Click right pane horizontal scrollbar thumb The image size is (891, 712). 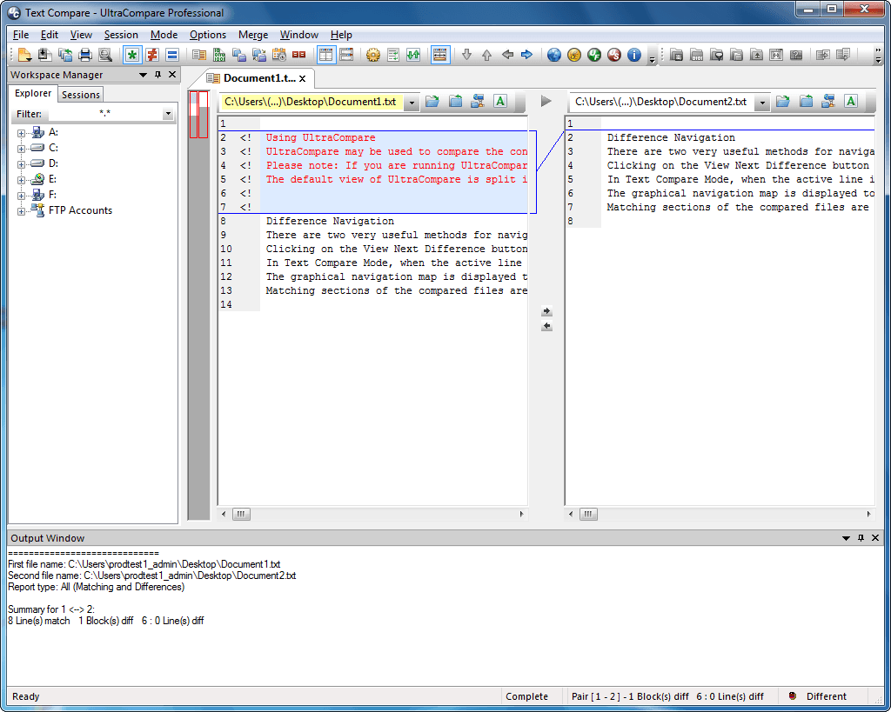tap(588, 515)
